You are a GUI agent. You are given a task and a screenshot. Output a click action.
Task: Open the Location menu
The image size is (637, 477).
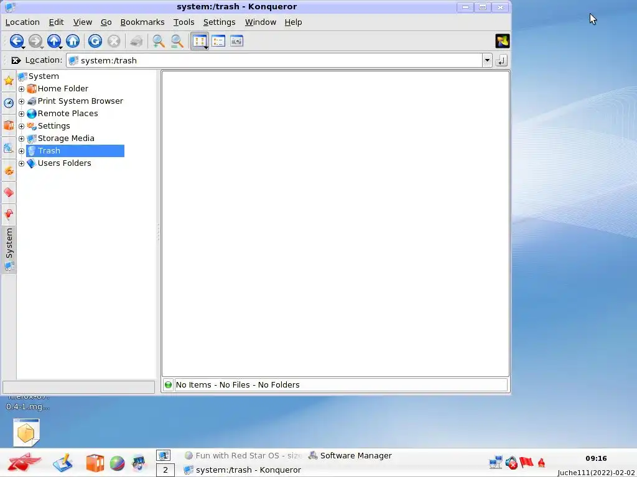[x=22, y=22]
